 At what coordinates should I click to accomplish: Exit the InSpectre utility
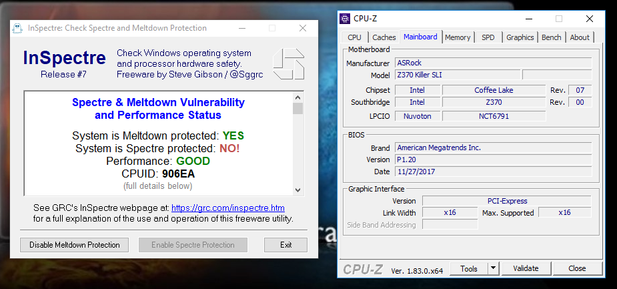[x=285, y=245]
